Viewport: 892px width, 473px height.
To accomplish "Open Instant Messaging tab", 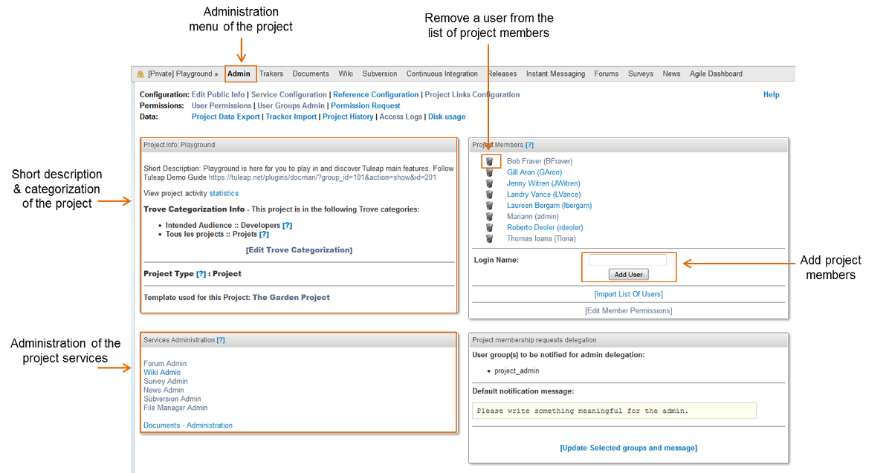I will tap(555, 74).
